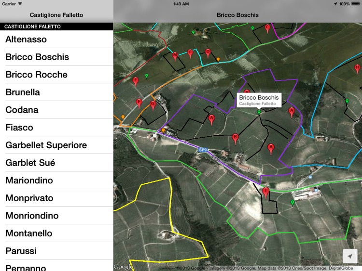
Task: Select Altenasso from the vineyard list
Action: [56, 39]
